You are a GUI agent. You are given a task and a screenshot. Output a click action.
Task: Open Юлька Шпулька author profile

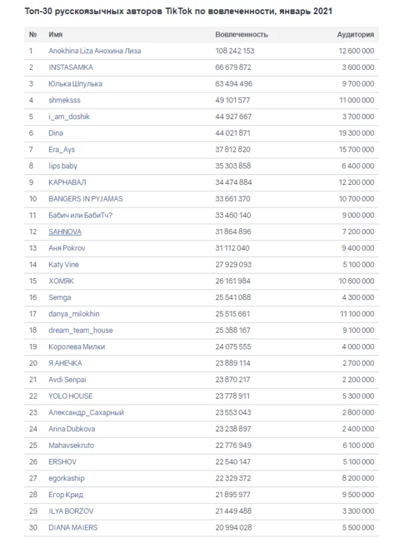tap(75, 84)
